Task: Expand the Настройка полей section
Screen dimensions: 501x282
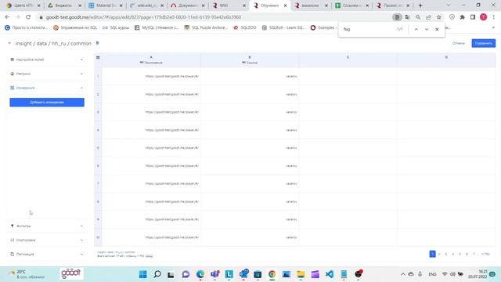Action: pos(47,60)
